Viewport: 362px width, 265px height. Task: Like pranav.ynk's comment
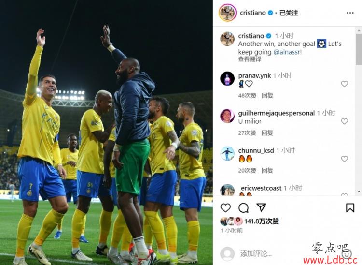[x=344, y=84]
